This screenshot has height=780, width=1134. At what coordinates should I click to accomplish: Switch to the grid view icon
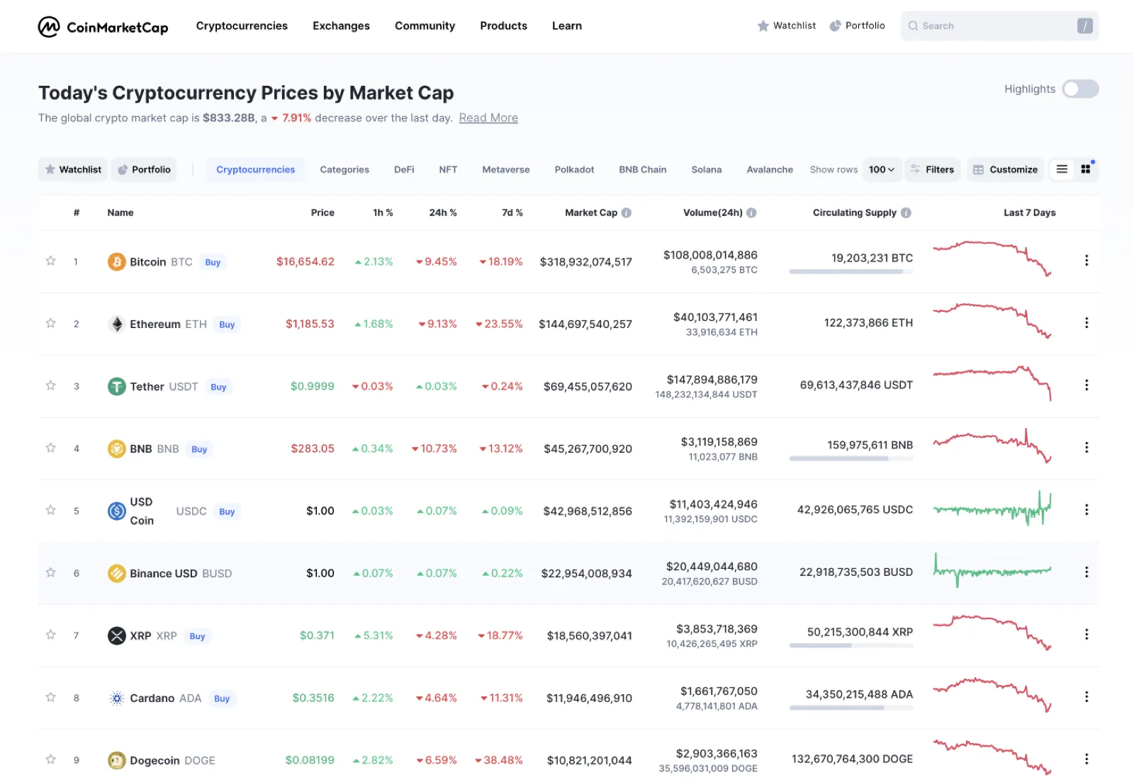click(x=1086, y=169)
